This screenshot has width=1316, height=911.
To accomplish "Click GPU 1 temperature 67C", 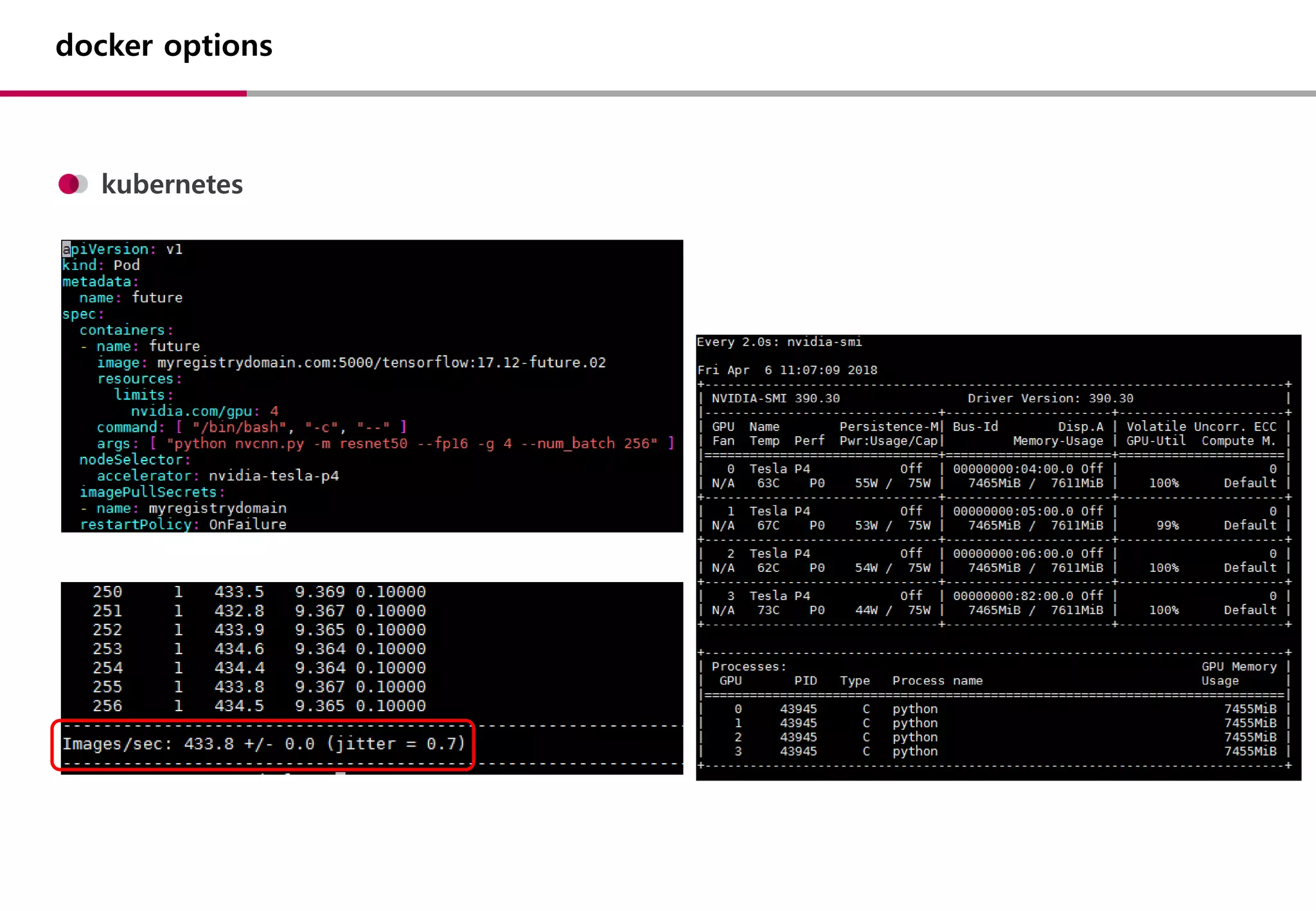I will click(x=768, y=526).
